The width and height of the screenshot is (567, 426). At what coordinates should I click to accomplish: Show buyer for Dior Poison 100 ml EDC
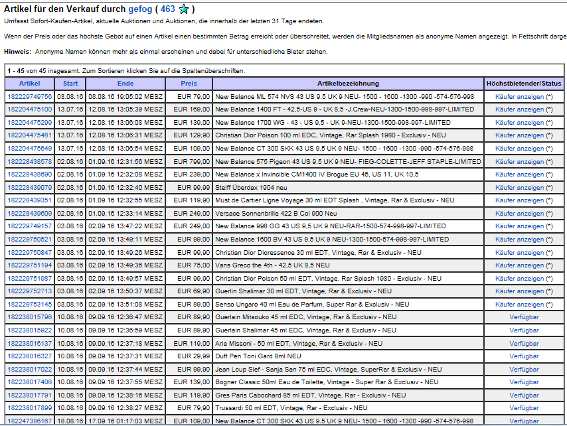(520, 135)
